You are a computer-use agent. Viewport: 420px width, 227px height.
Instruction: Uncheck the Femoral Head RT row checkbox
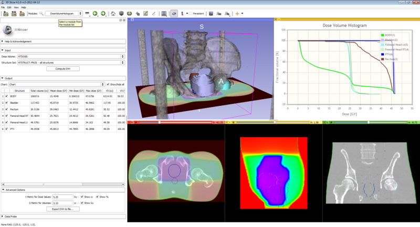(7, 116)
